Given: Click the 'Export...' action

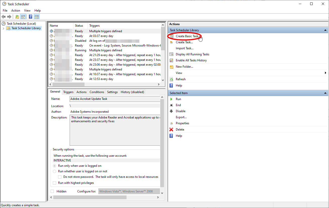Looking at the screenshot, I should pyautogui.click(x=181, y=117).
